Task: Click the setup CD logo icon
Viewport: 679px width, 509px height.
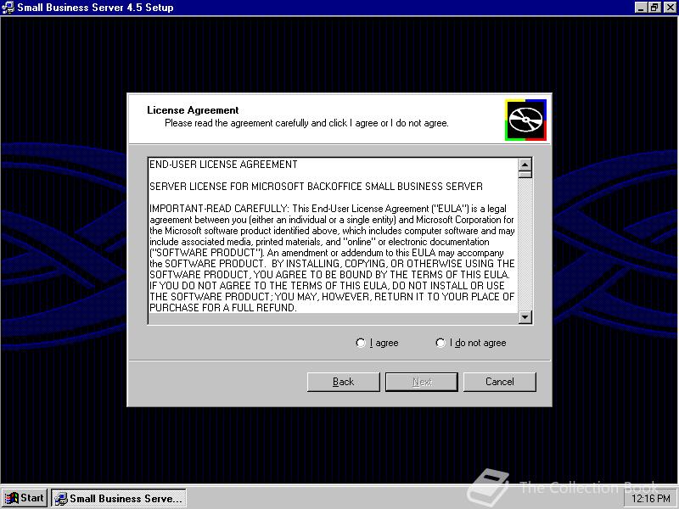Action: point(525,120)
